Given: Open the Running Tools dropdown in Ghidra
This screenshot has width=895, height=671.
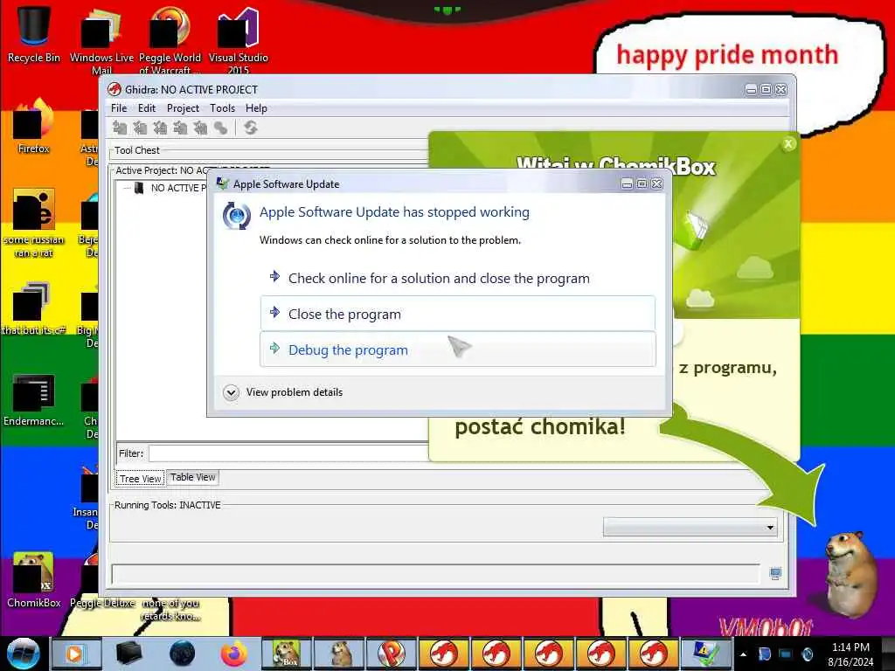Looking at the screenshot, I should click(690, 527).
